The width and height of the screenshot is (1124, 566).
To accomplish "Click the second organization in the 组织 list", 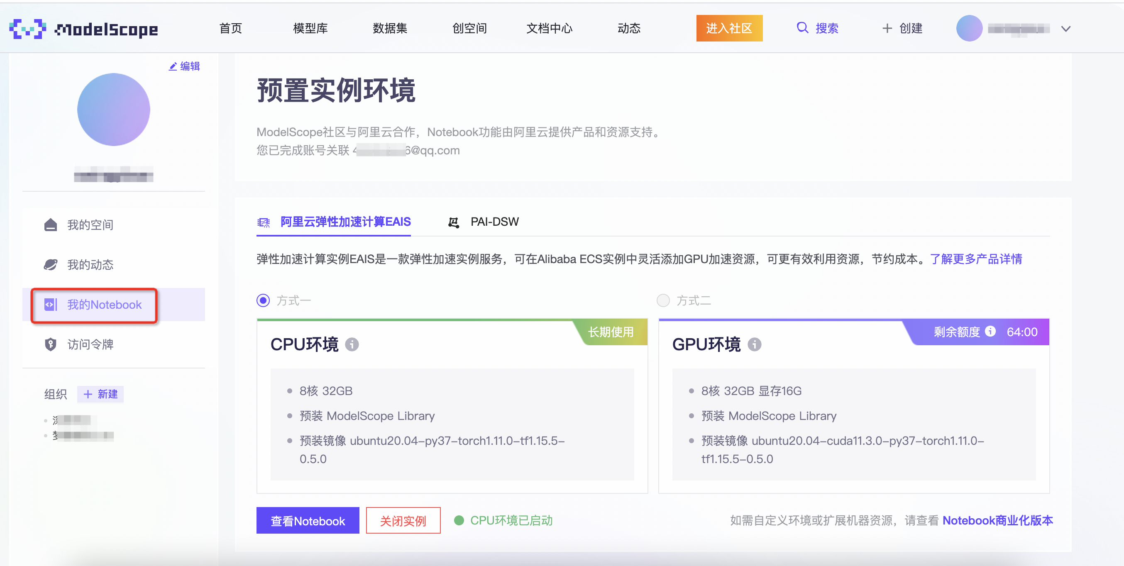I will point(83,435).
